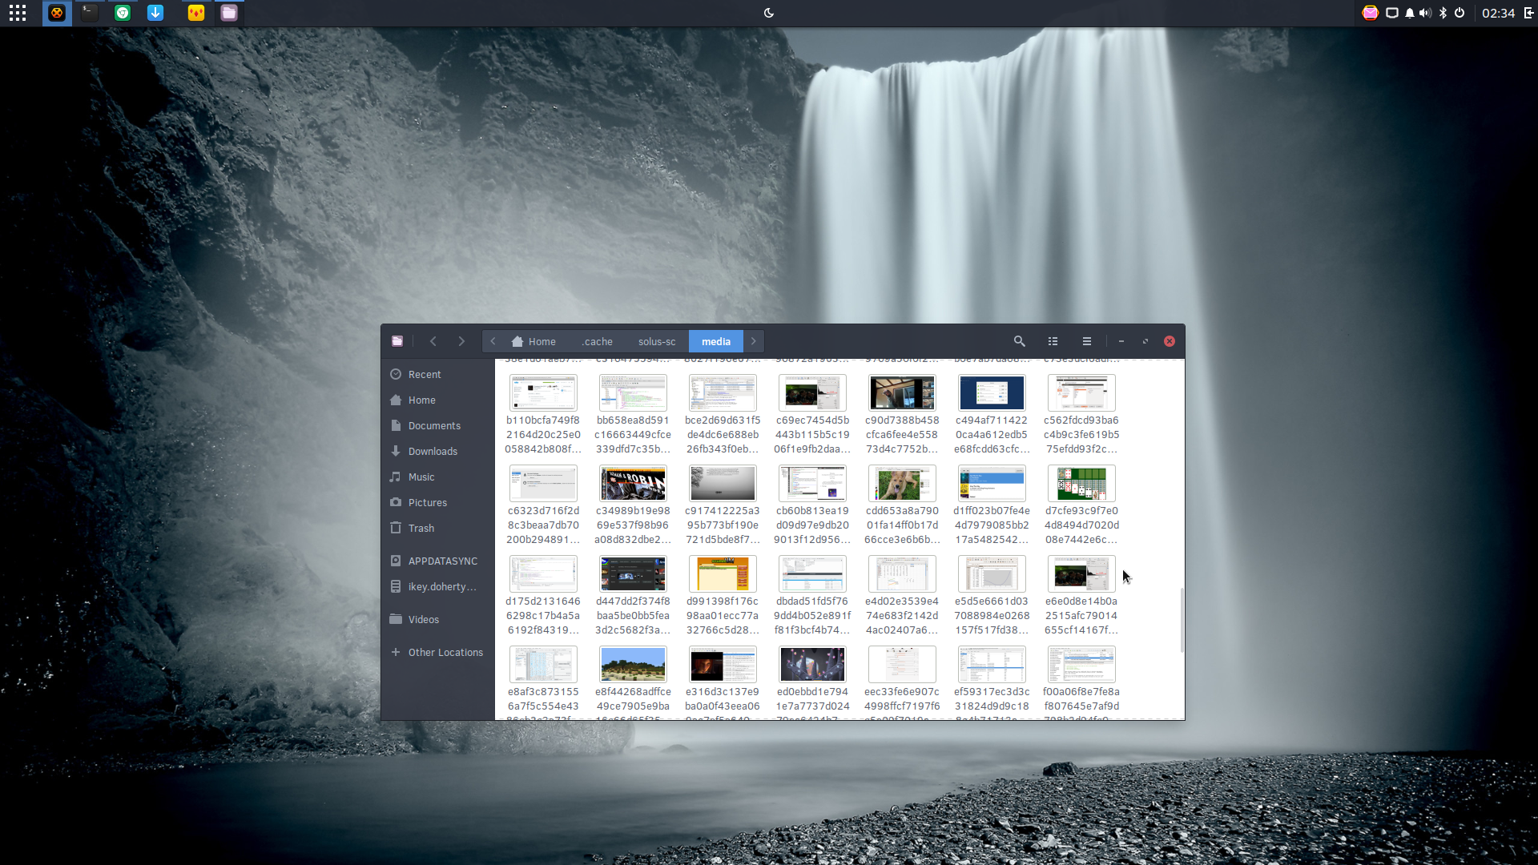Select file bb658ea8d591 thumbnail
1538x865 pixels.
tap(633, 393)
